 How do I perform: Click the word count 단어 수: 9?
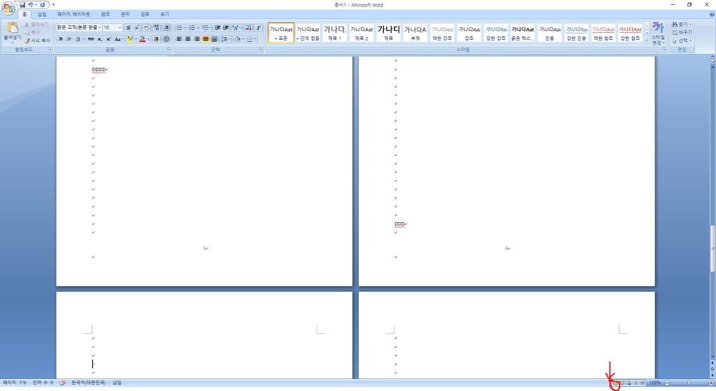coord(43,383)
